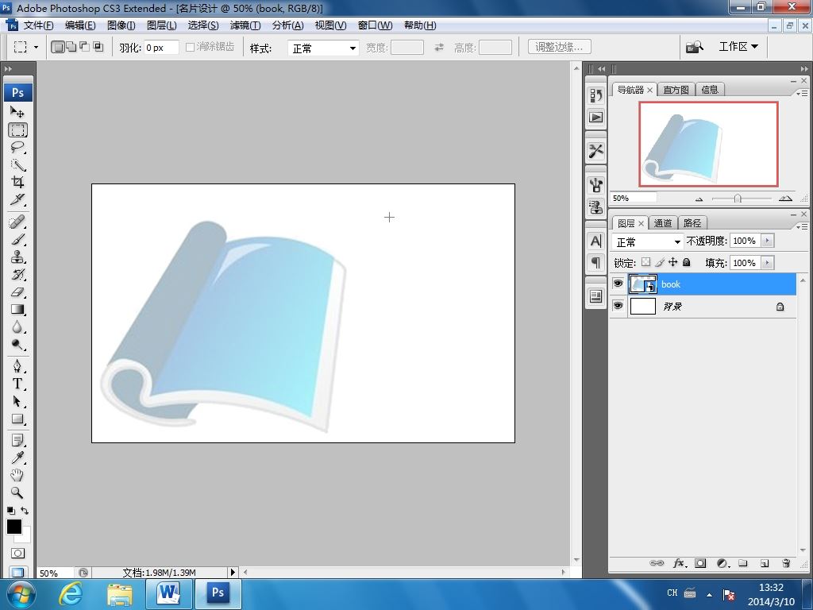Open the 滤镜 menu
The width and height of the screenshot is (813, 610).
[245, 25]
